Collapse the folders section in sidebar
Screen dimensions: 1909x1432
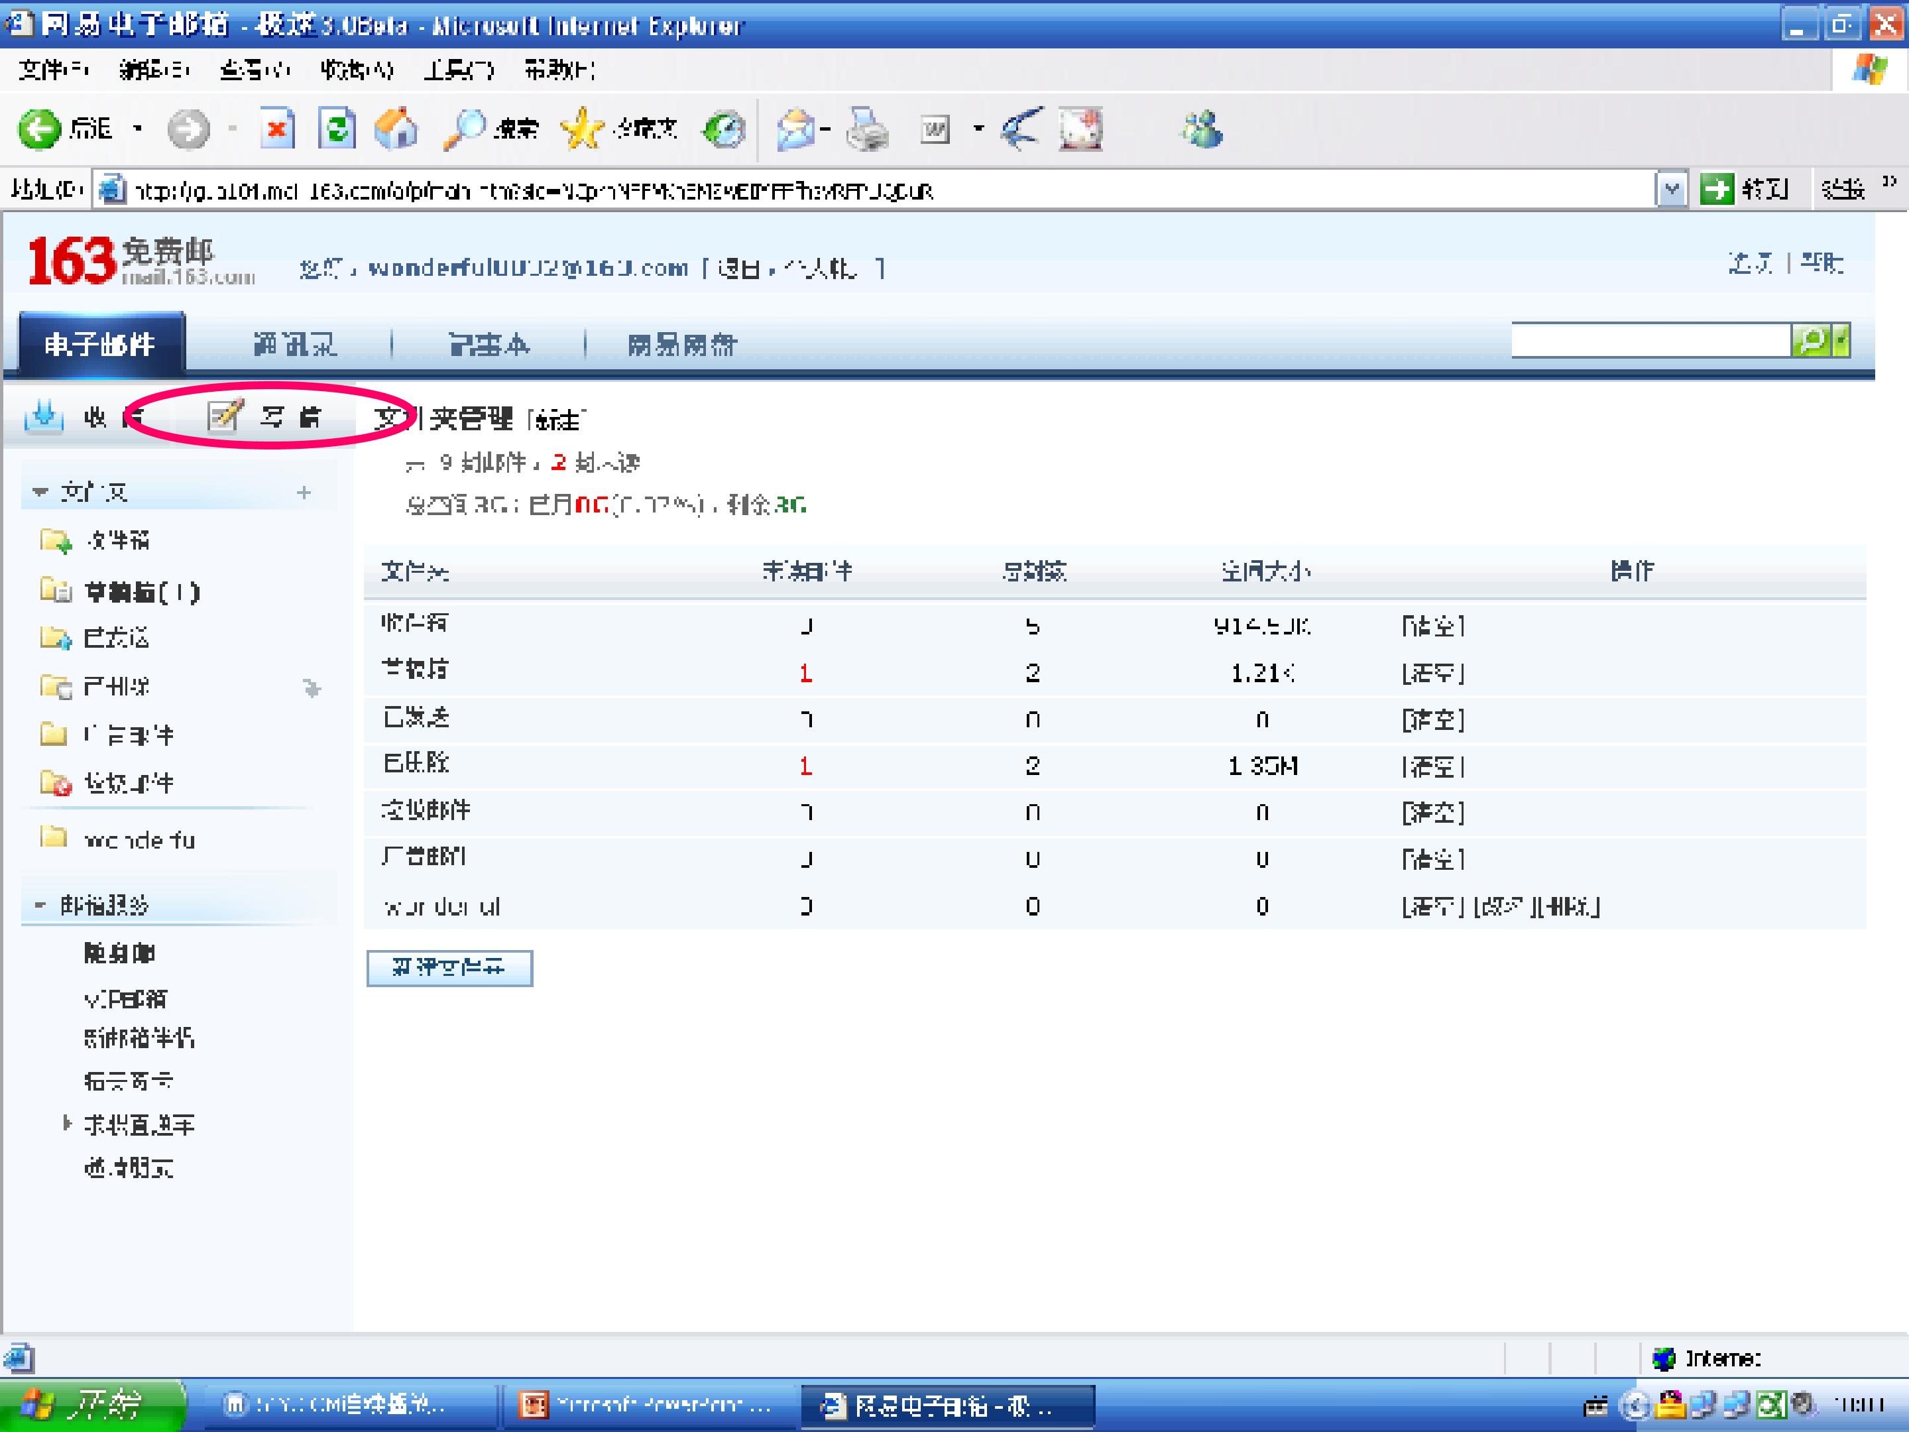[40, 492]
